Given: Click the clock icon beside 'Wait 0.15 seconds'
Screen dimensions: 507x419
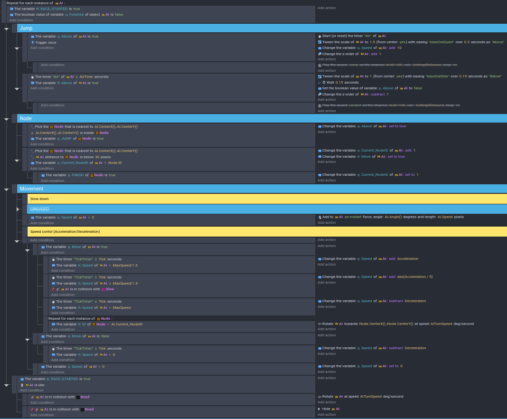Looking at the screenshot, I should (x=324, y=83).
